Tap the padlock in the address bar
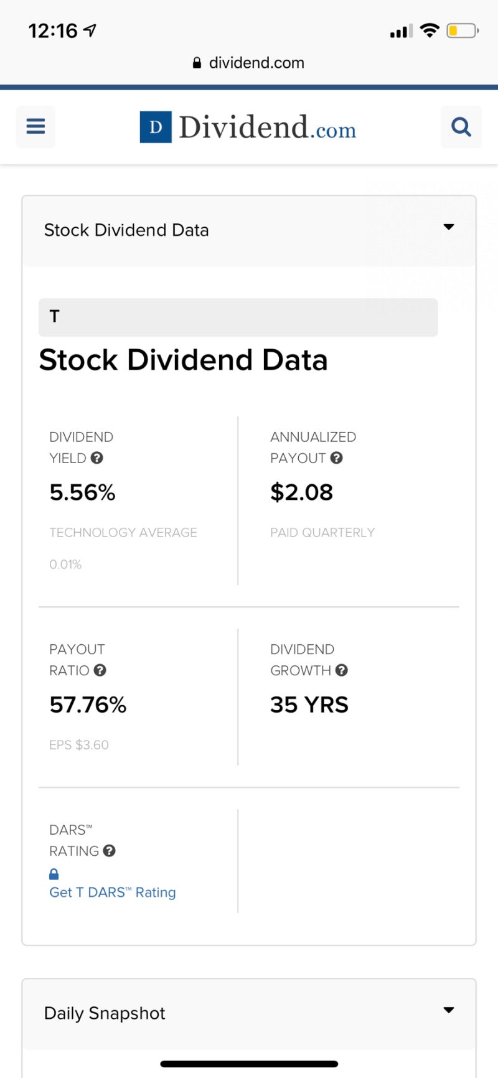498x1078 pixels. pyautogui.click(x=197, y=63)
